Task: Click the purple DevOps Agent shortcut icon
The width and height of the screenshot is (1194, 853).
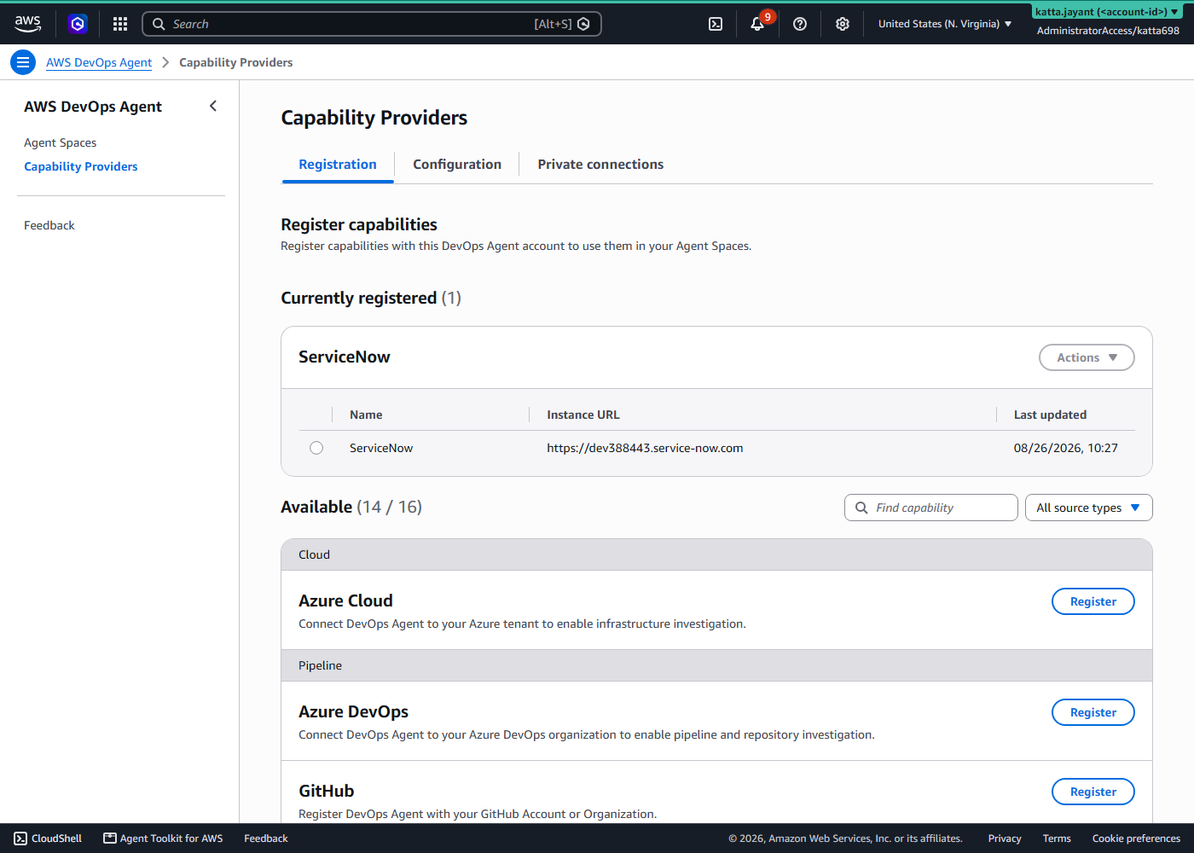Action: click(78, 24)
